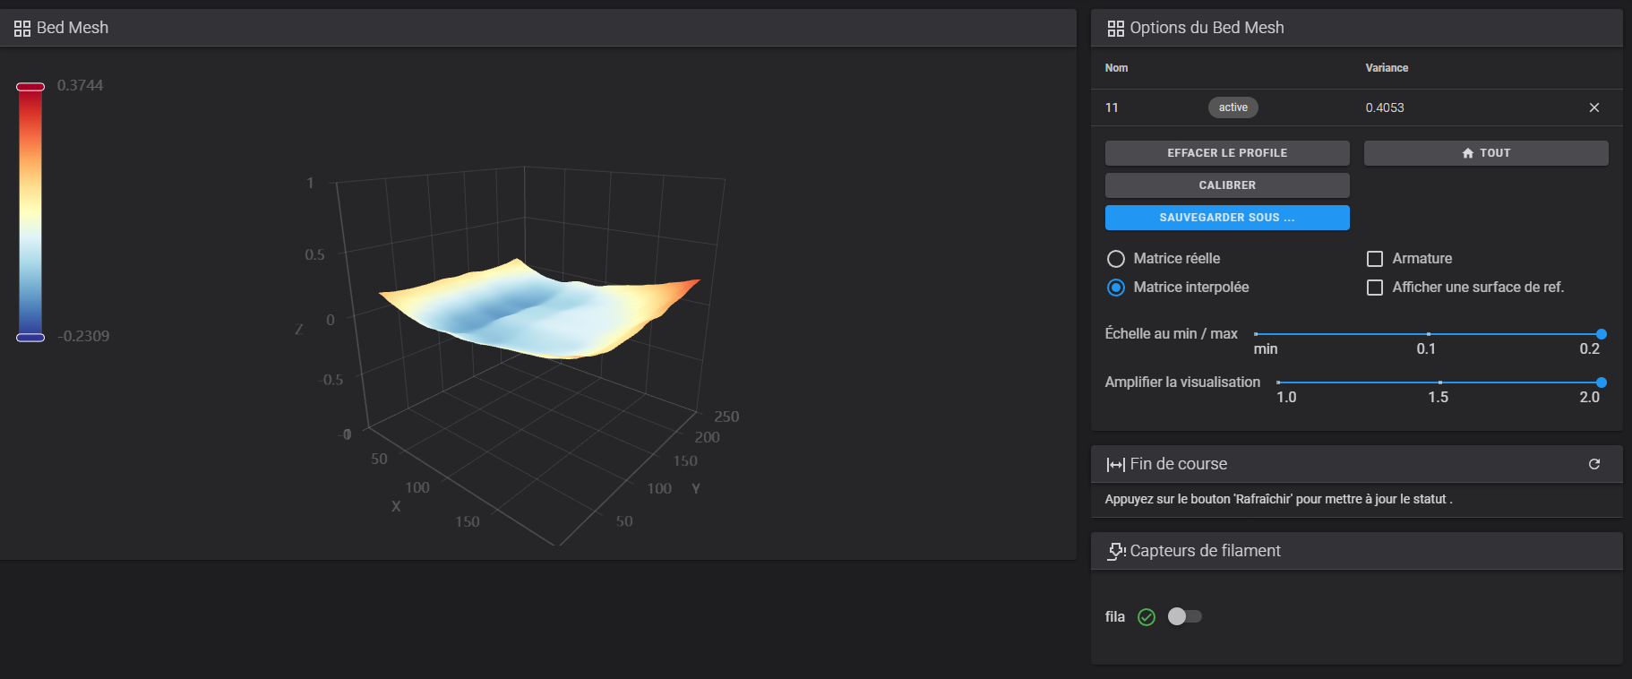This screenshot has height=679, width=1632.
Task: Click the green filament detected check icon
Action: [x=1147, y=616]
